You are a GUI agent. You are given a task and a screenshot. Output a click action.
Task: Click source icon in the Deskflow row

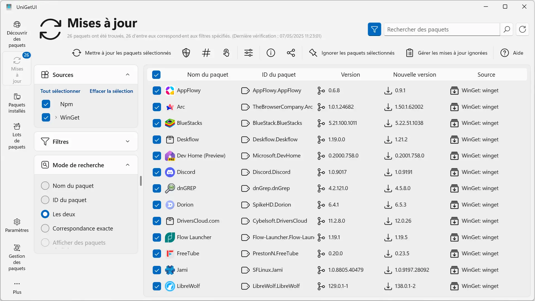point(454,140)
